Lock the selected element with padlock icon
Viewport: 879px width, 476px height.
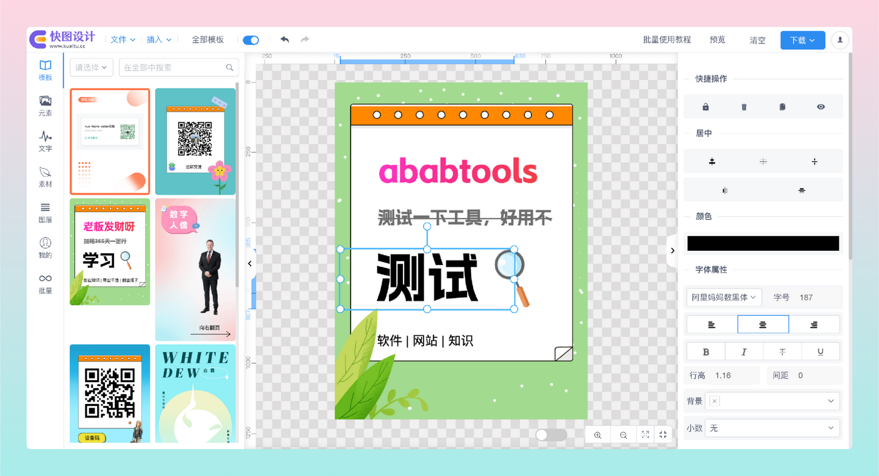click(706, 107)
